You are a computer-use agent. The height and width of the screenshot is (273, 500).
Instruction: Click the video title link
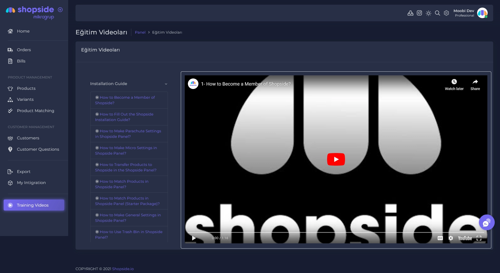(246, 84)
